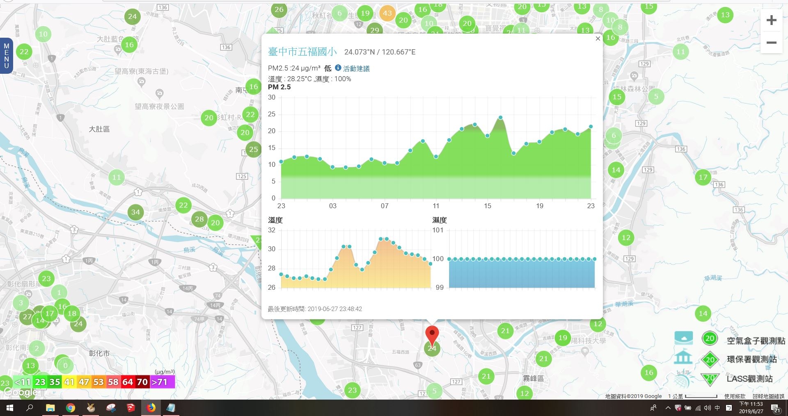This screenshot has height=416, width=788.
Task: Click station title 臺中市五福國小
Action: 302,52
